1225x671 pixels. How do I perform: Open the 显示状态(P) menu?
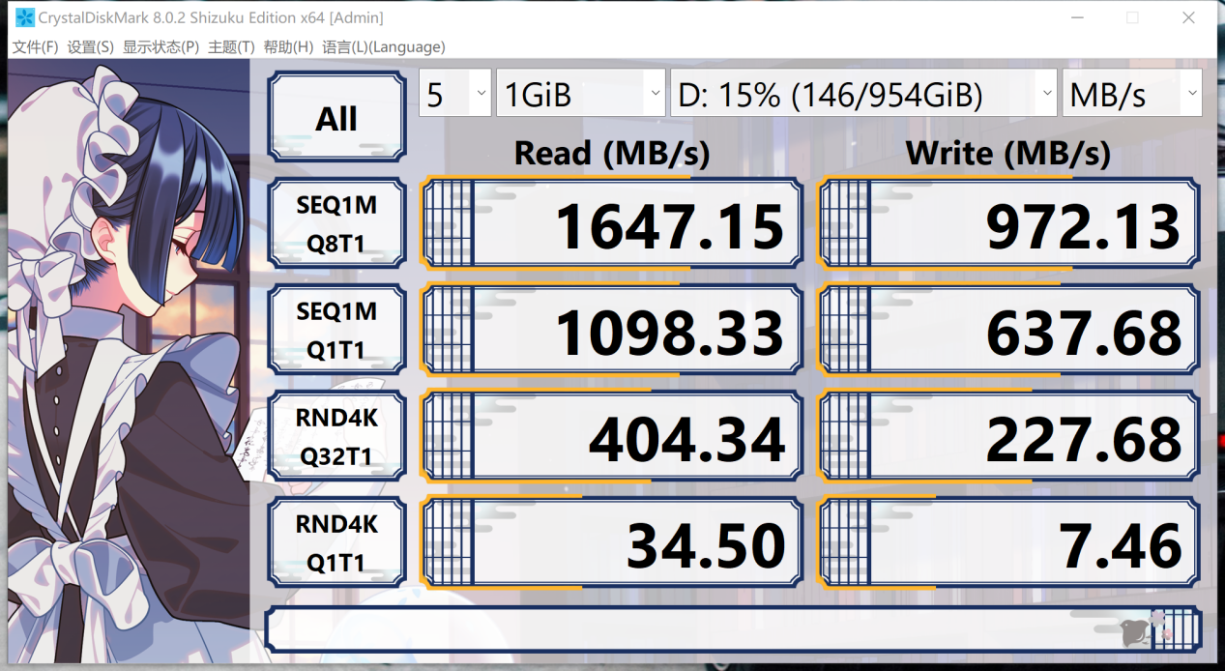(x=160, y=46)
